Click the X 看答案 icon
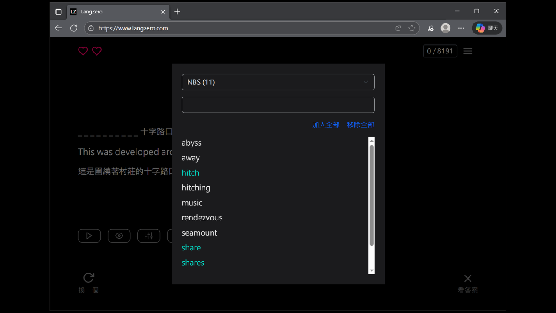Screen dimensions: 556x313 [x=468, y=278]
